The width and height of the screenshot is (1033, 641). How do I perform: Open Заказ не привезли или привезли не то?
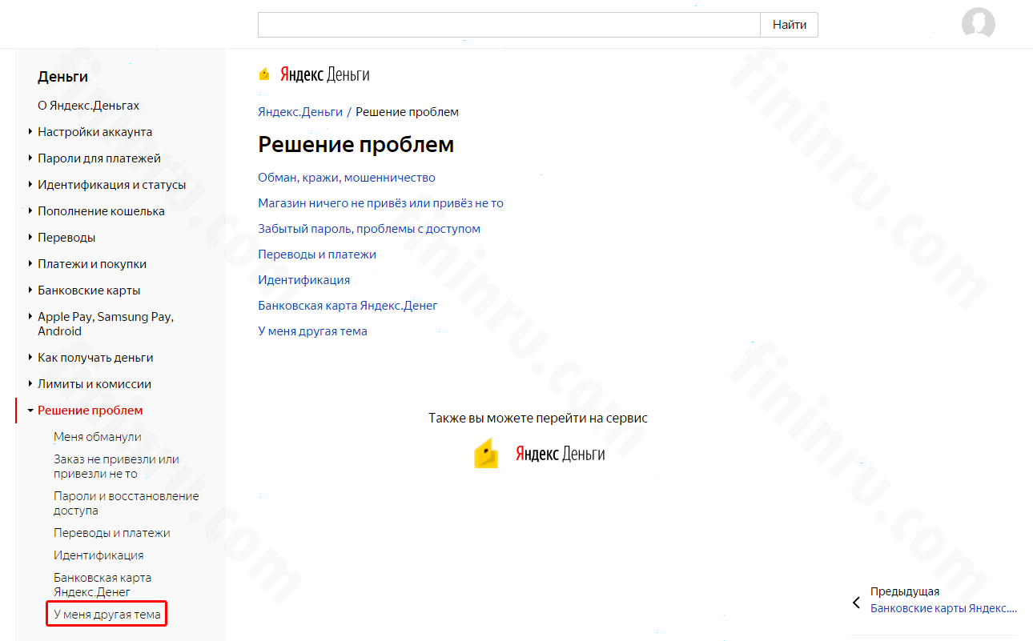coord(116,467)
